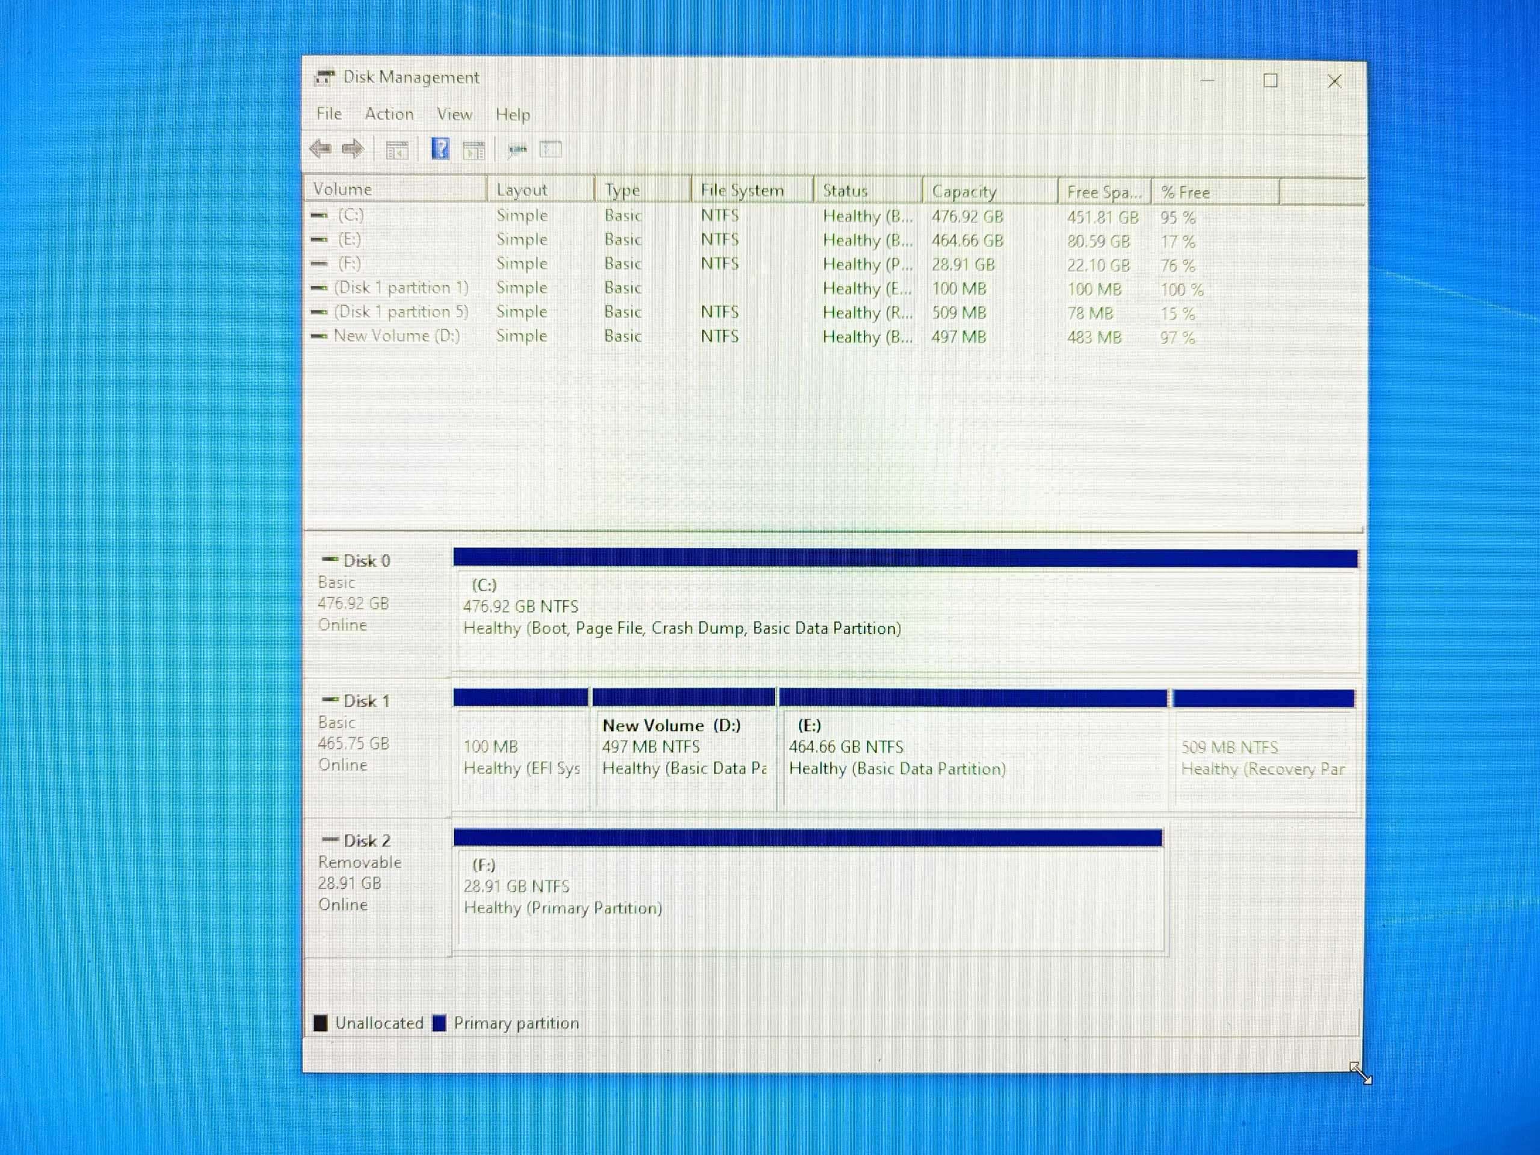This screenshot has width=1540, height=1155.
Task: Sort by the Layout column header
Action: (540, 189)
